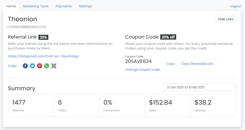
Task: Open the Settings tab
Action: pos(85,6)
